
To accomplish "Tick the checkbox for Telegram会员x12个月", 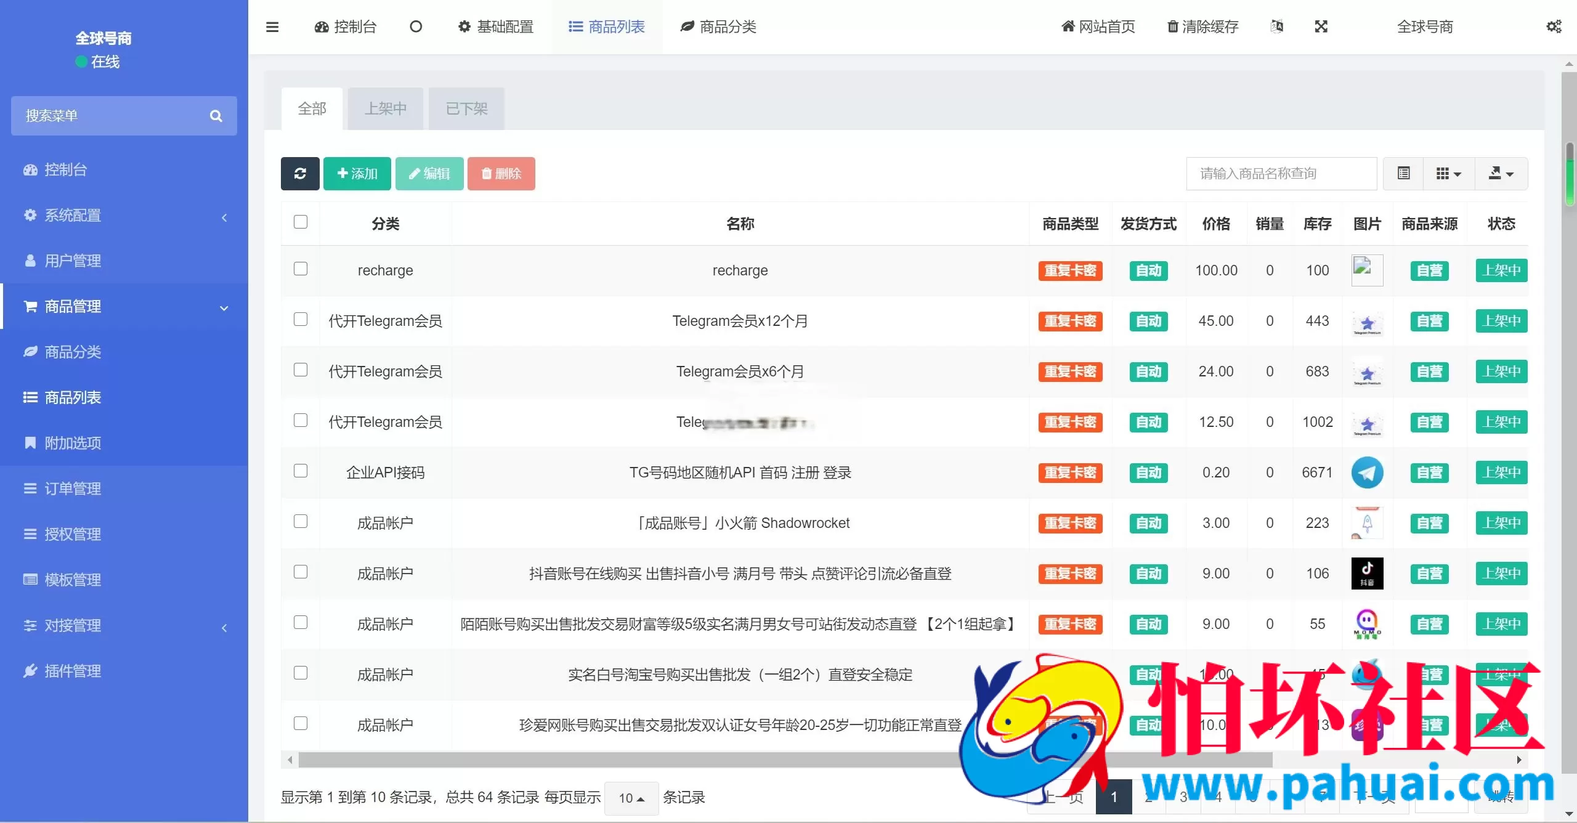I will 301,320.
